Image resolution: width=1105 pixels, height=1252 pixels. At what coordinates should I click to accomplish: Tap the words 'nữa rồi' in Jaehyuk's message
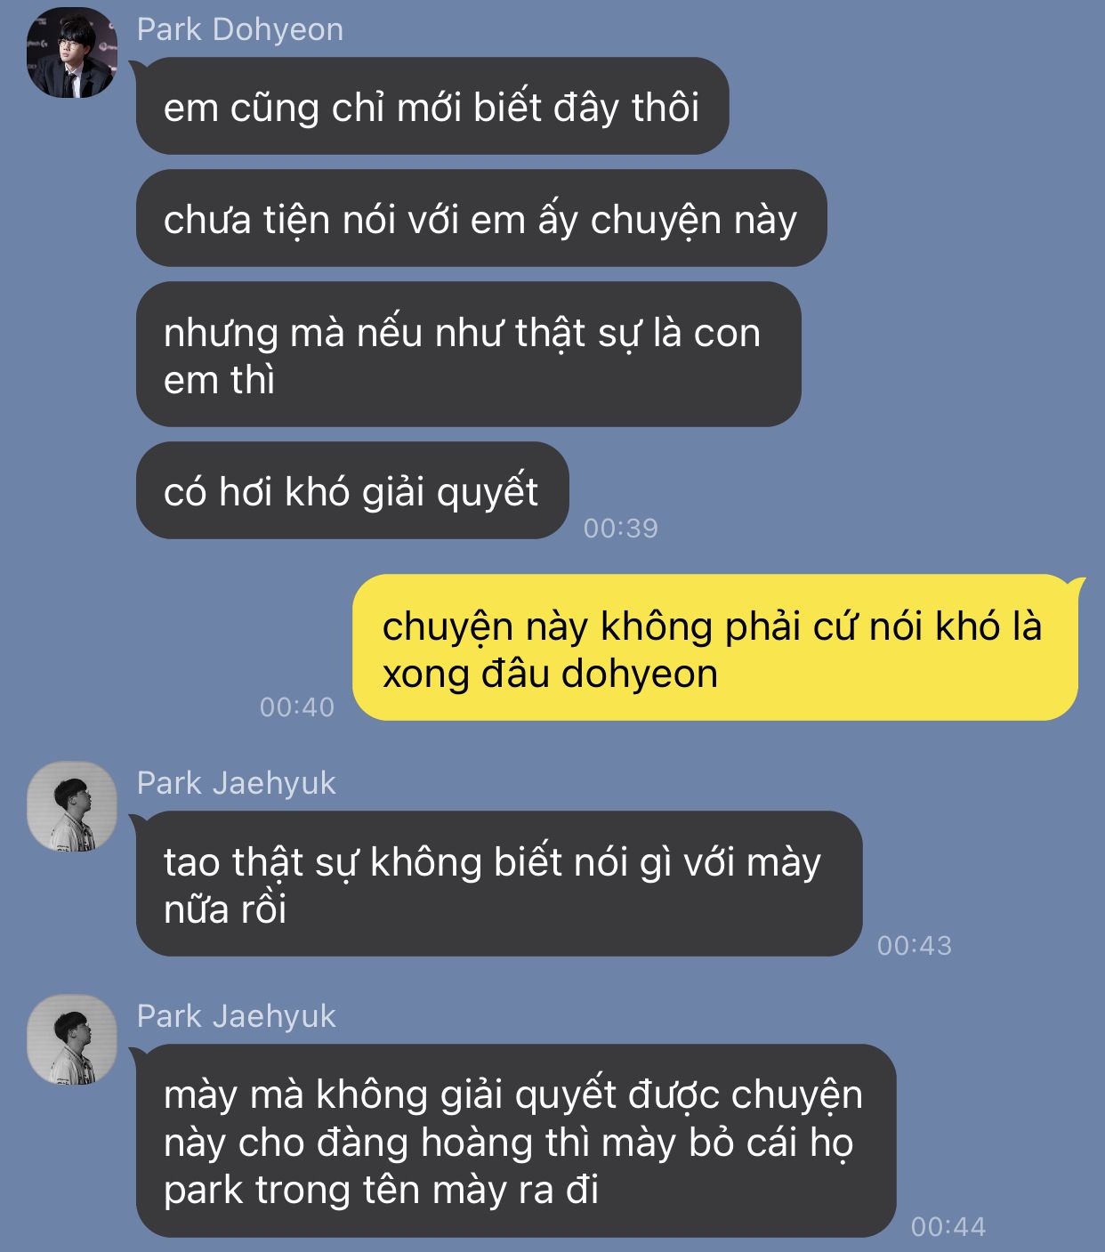click(x=225, y=909)
